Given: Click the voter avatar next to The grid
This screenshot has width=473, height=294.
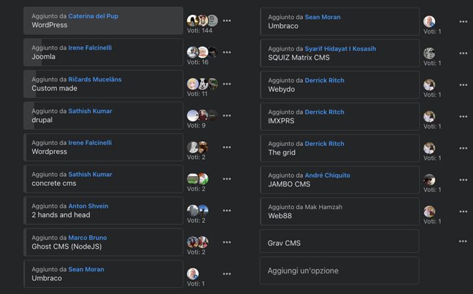Looking at the screenshot, I should (429, 148).
